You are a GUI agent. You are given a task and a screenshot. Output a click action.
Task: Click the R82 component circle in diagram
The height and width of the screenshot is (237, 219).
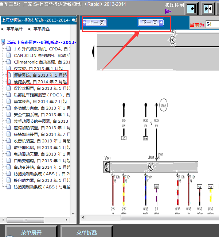click(x=164, y=105)
